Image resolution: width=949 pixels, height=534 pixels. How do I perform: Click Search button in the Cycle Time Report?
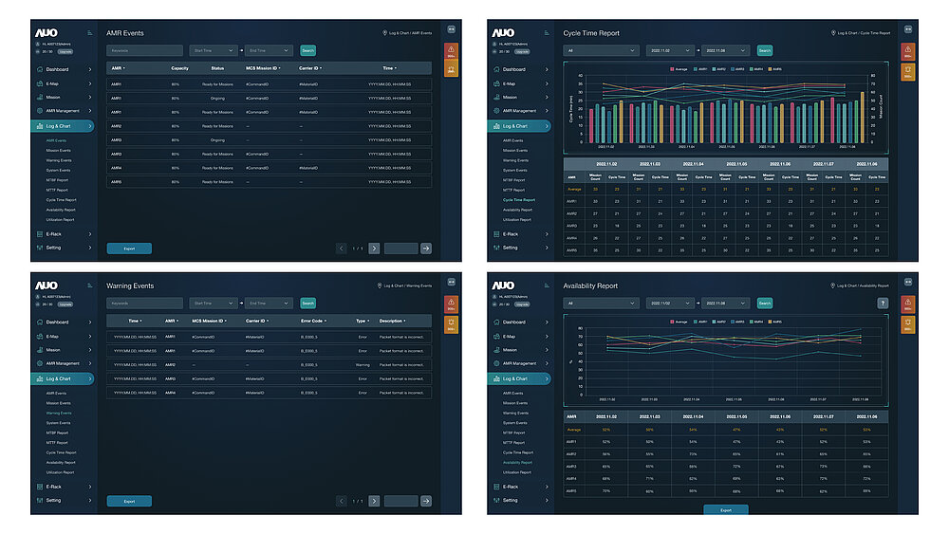click(765, 50)
